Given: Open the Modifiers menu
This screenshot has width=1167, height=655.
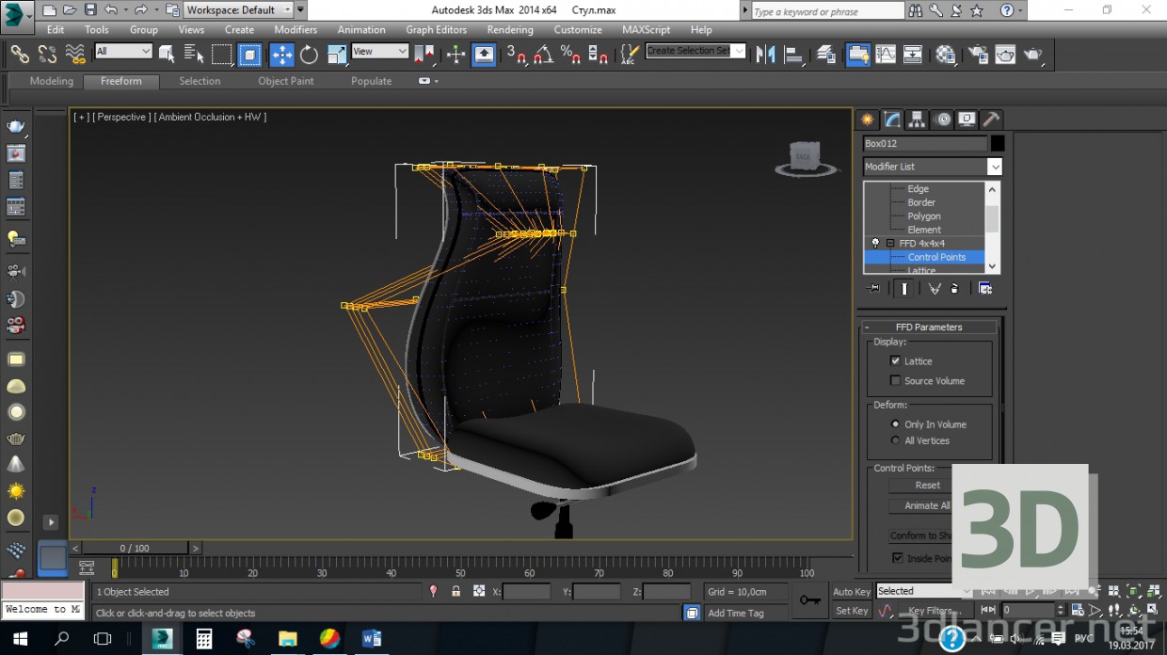Looking at the screenshot, I should click(x=296, y=30).
